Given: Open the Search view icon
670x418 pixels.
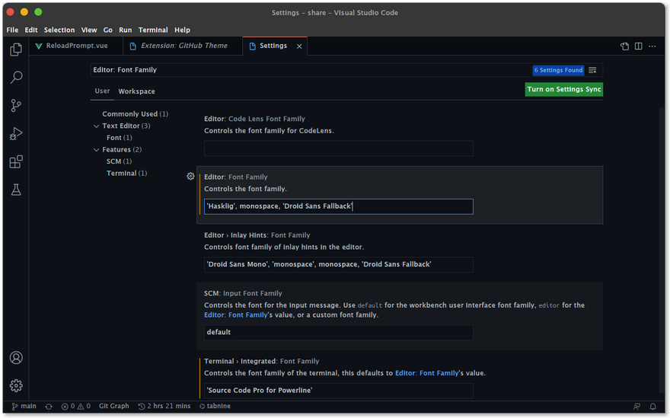Looking at the screenshot, I should tap(16, 78).
